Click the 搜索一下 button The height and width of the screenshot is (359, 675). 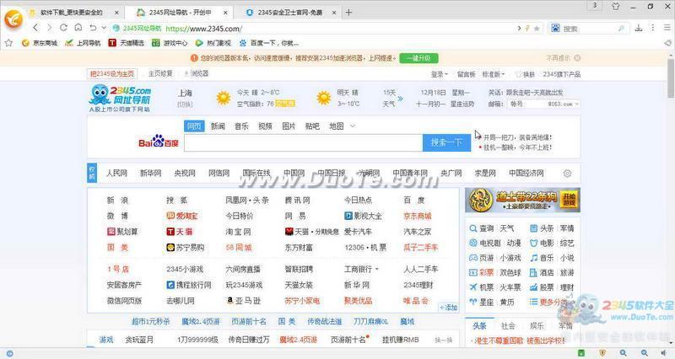(446, 142)
